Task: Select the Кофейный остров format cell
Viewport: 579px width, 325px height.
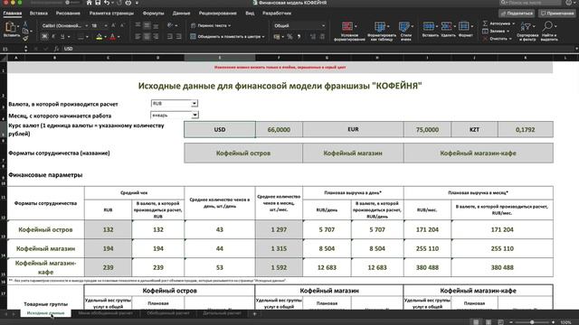Action: point(243,153)
